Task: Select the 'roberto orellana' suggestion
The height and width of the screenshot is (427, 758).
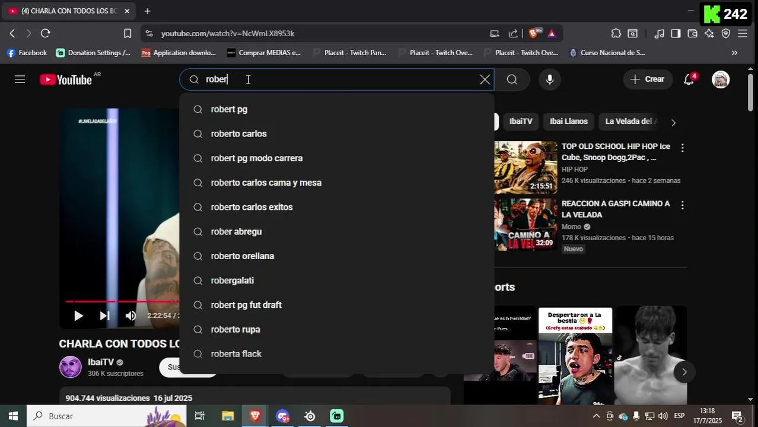Action: click(x=336, y=256)
